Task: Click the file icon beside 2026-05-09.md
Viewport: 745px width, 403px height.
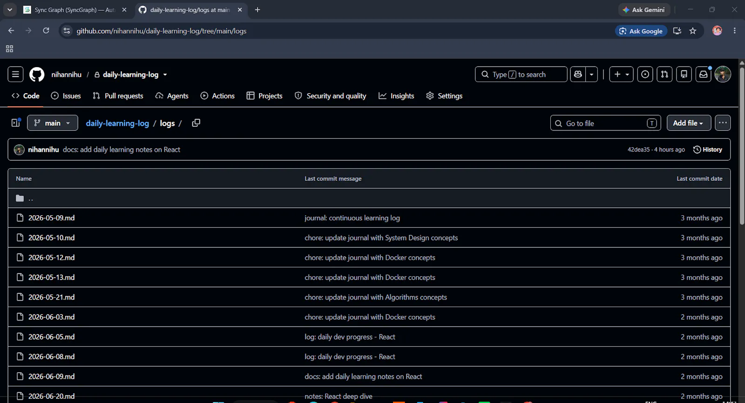Action: coord(20,218)
